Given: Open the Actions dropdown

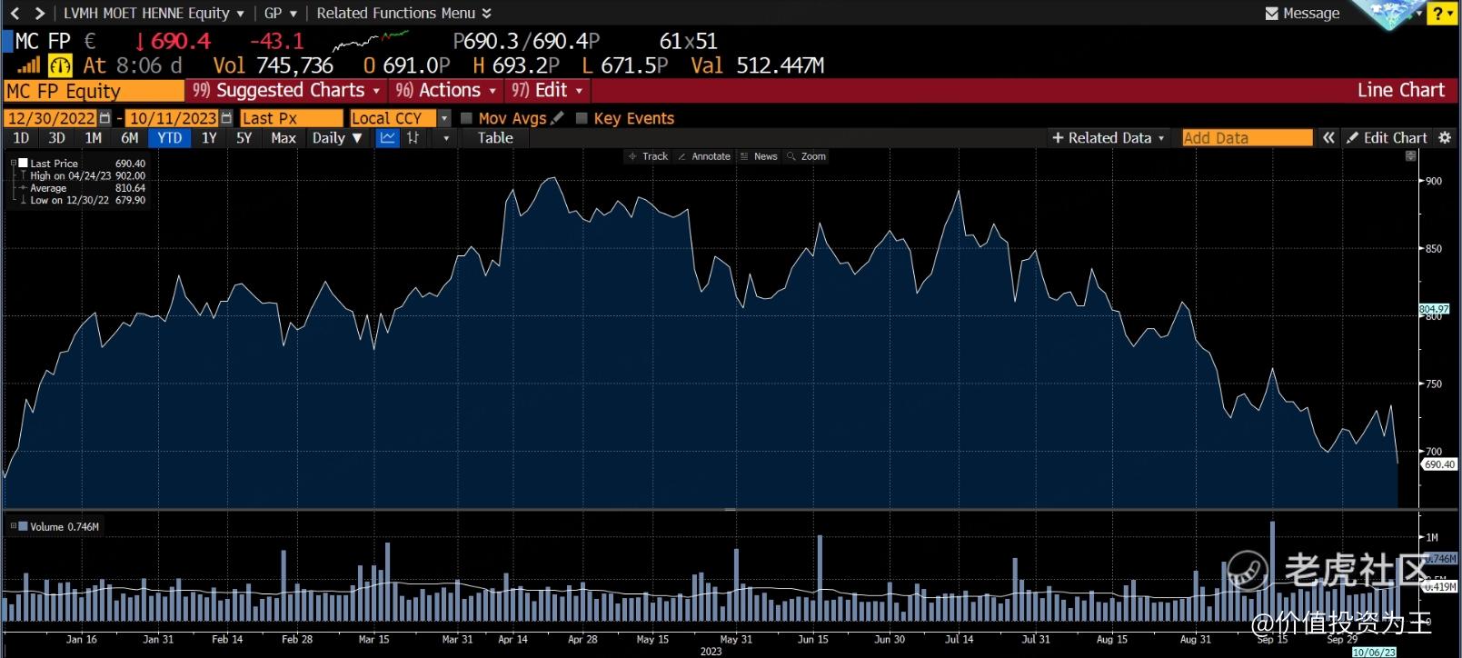Looking at the screenshot, I should tap(446, 90).
